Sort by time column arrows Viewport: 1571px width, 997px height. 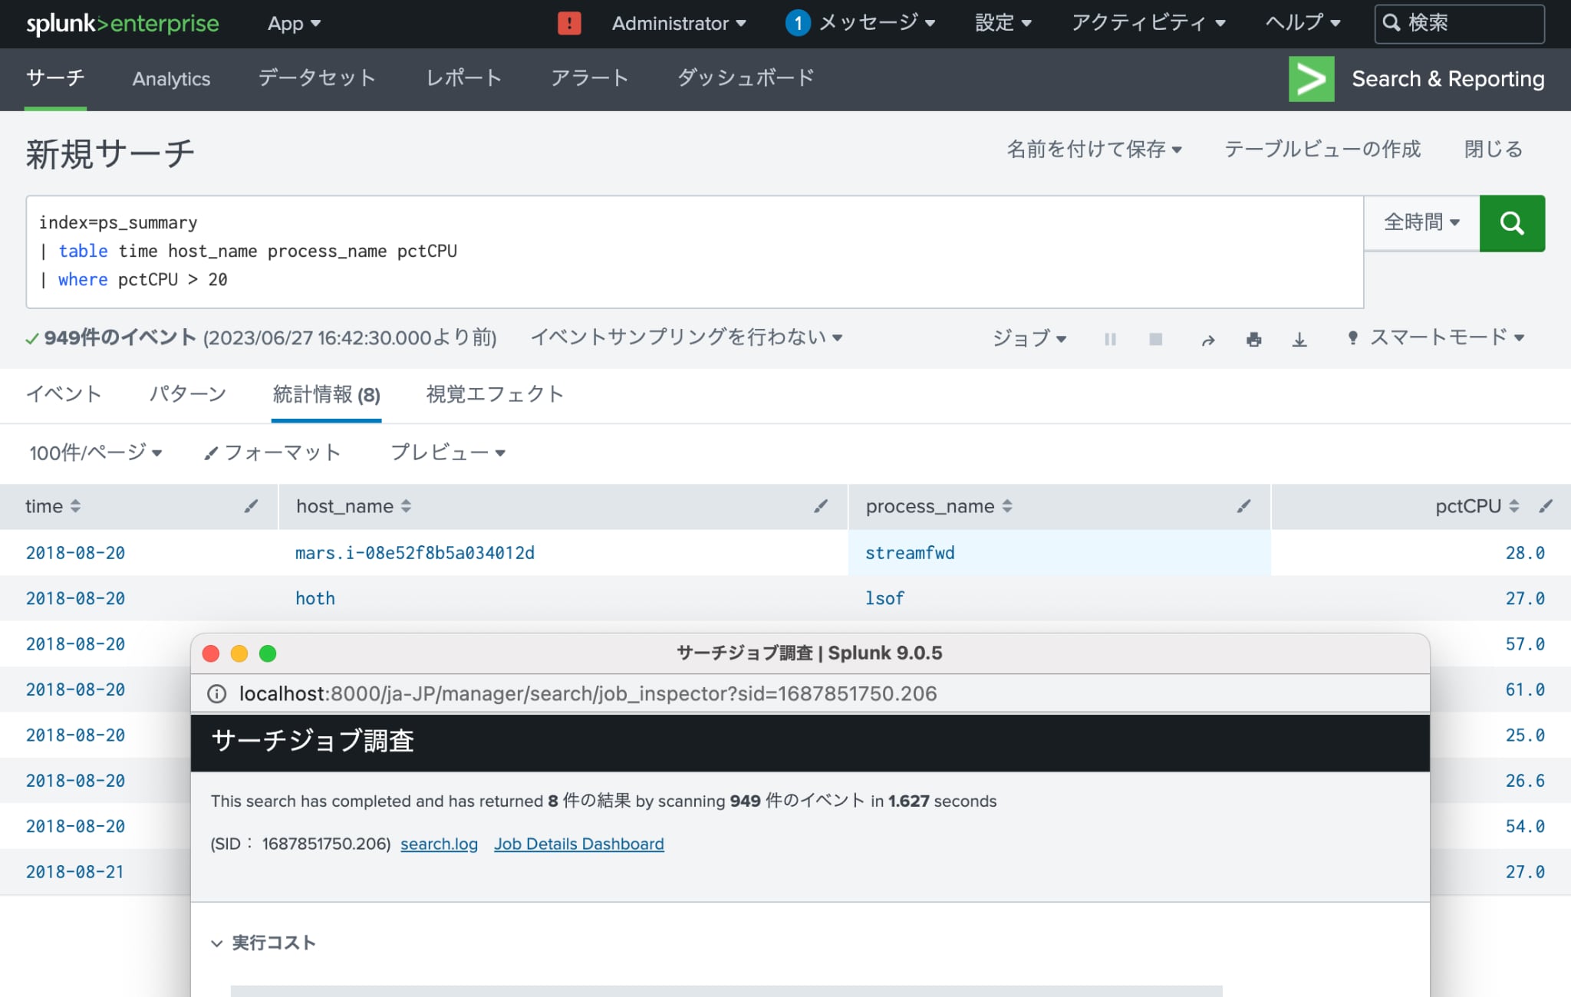coord(75,506)
